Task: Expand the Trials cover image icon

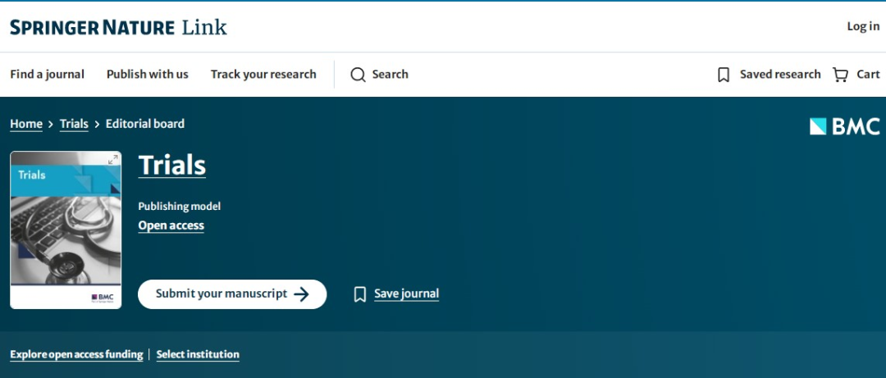Action: (113, 161)
